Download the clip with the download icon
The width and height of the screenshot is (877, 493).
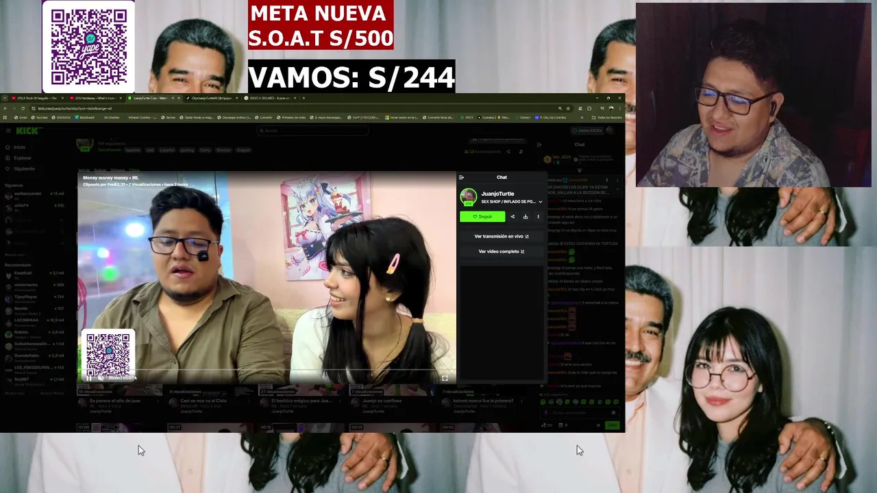(526, 216)
